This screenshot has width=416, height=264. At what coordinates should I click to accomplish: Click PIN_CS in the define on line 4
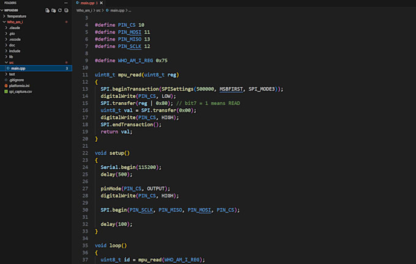[x=127, y=25]
